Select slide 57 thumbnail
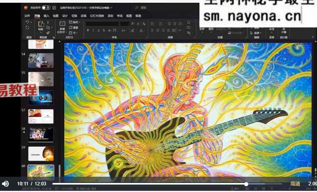 pos(41,116)
